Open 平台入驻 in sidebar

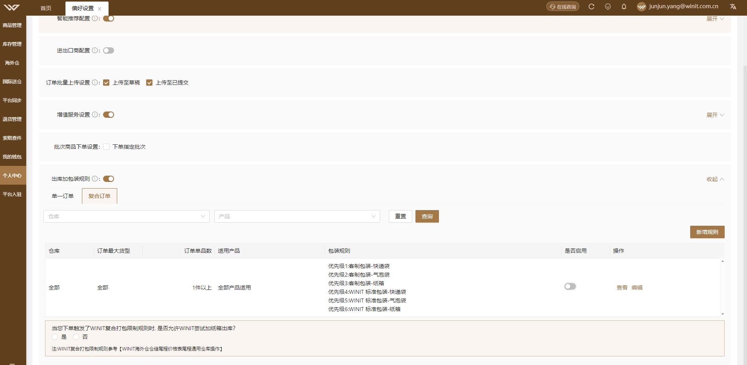click(x=13, y=194)
